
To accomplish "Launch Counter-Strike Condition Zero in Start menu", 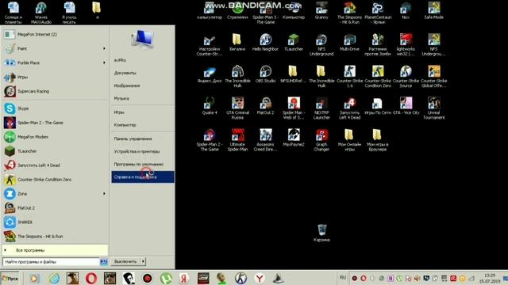I will coord(55,180).
